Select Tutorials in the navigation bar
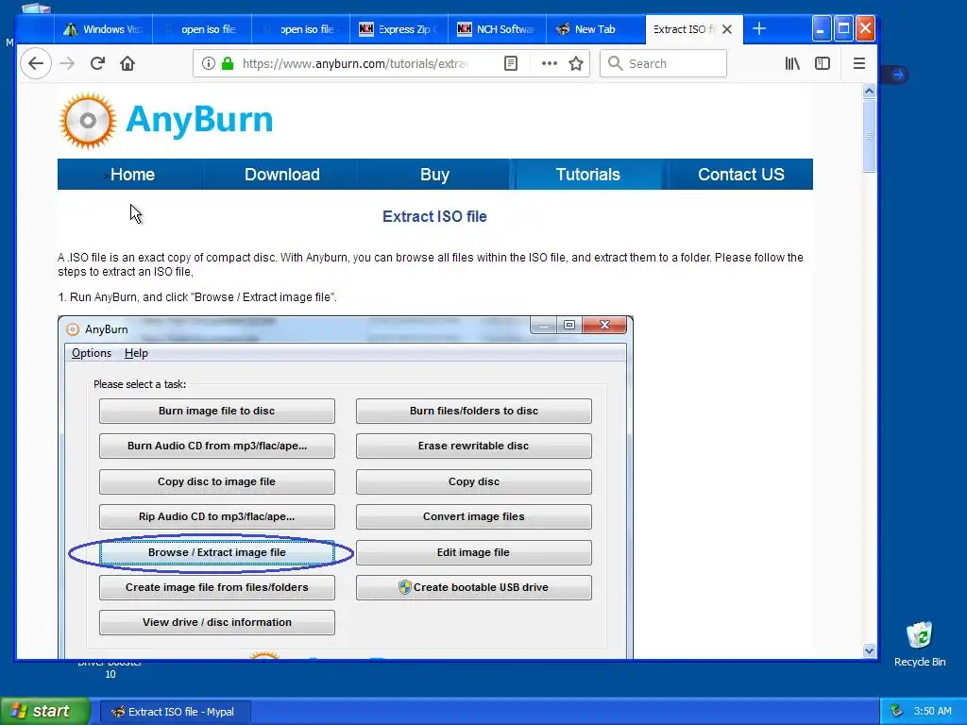This screenshot has height=725, width=967. 587,175
